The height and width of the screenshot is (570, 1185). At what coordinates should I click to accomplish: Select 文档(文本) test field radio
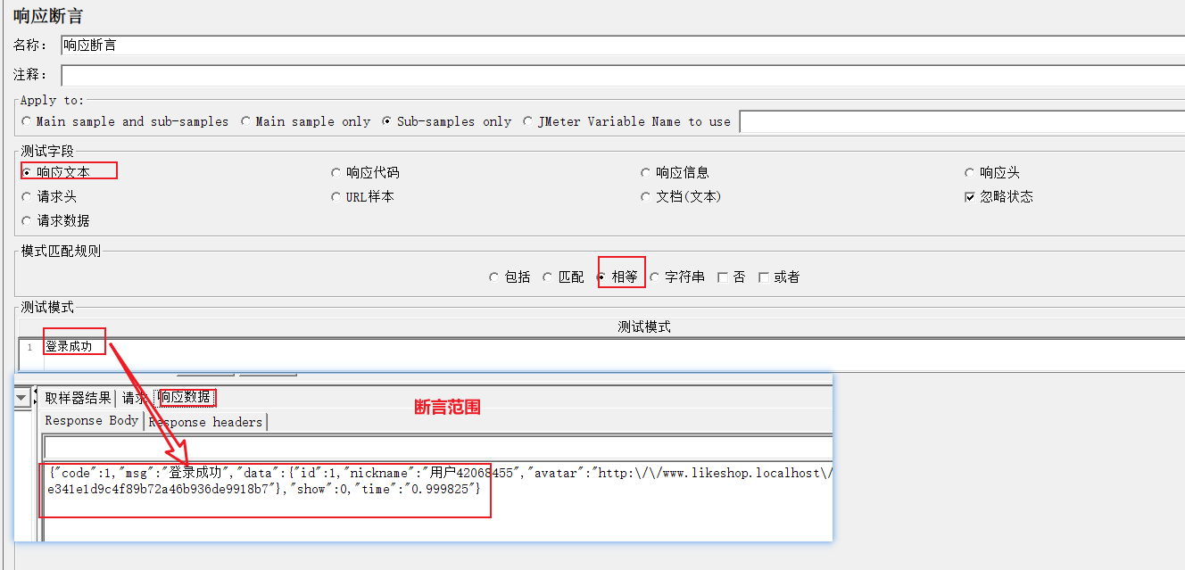pos(680,196)
